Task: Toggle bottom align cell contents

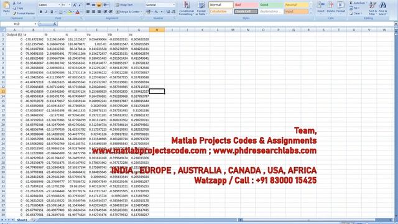Action: coord(99,5)
